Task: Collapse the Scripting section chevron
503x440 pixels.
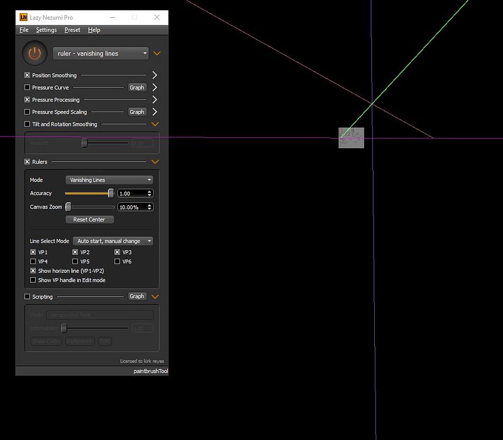Action: pos(155,297)
